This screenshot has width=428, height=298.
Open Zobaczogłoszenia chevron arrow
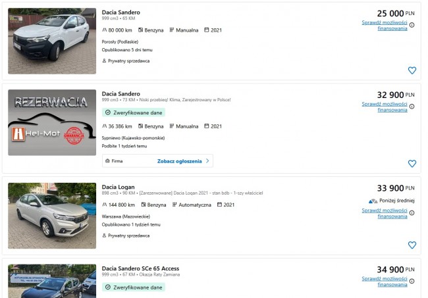point(207,161)
